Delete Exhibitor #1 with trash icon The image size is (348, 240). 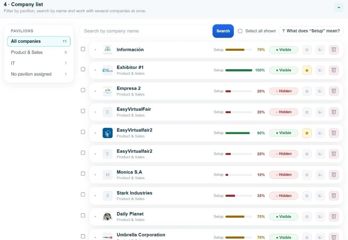334,70
